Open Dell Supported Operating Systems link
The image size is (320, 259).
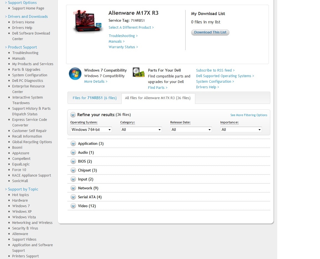[x=225, y=76]
